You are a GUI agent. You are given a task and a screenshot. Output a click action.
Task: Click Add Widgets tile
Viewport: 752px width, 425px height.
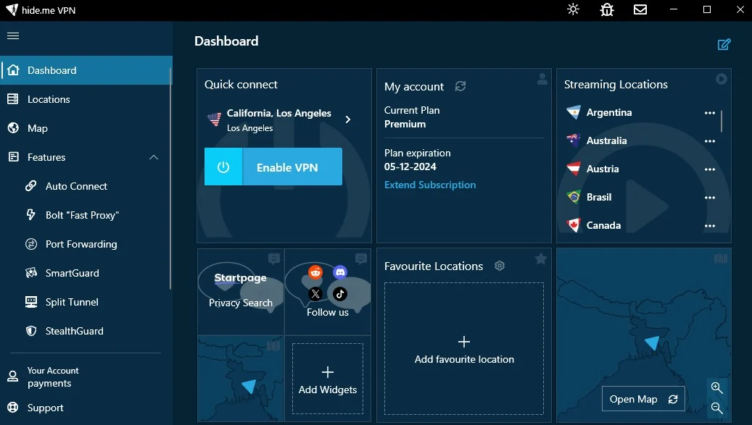coord(328,379)
